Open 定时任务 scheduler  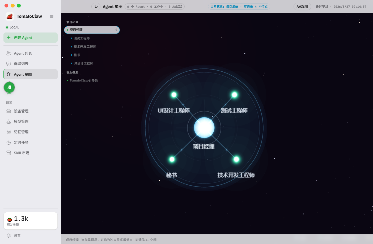(x=21, y=143)
